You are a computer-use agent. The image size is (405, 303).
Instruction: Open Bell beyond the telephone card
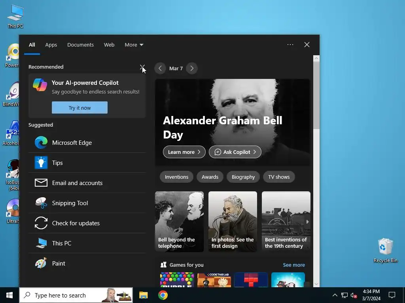[179, 222]
